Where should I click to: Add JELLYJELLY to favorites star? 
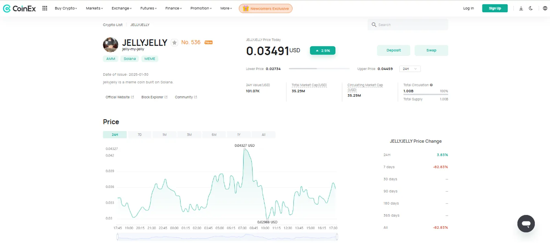point(175,43)
